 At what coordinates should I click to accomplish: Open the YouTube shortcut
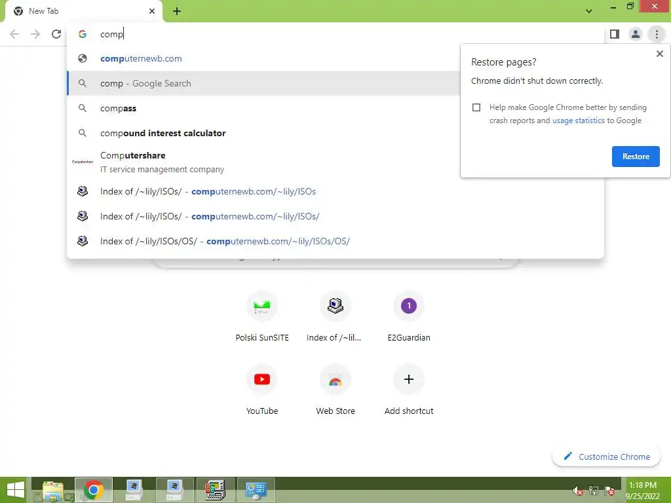(x=262, y=389)
